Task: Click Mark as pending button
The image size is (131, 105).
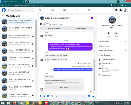Action: [54, 28]
